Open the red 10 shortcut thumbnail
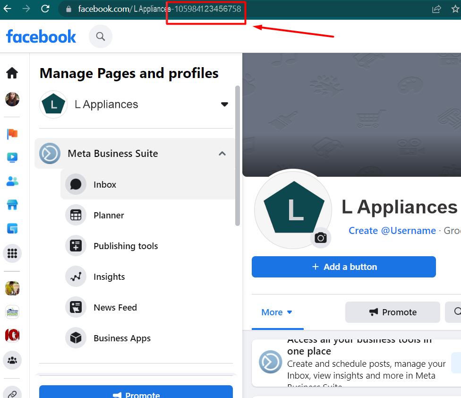This screenshot has height=398, width=461. pos(12,335)
